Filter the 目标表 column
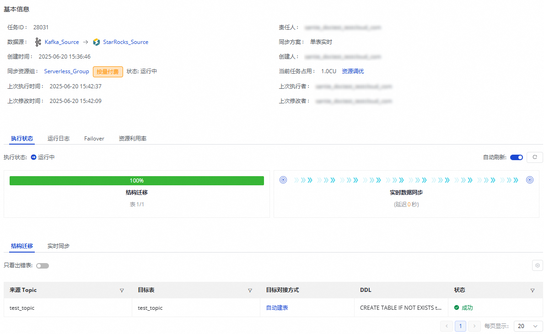544x334 pixels. click(x=250, y=290)
